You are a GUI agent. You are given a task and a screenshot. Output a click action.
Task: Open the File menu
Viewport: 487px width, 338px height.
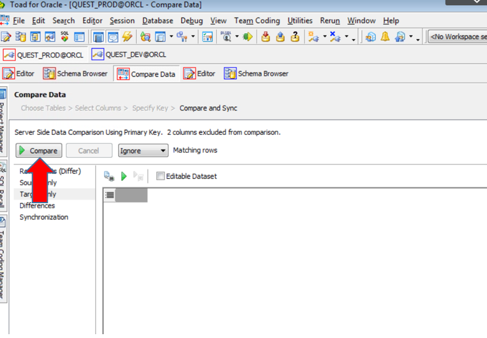tap(19, 21)
